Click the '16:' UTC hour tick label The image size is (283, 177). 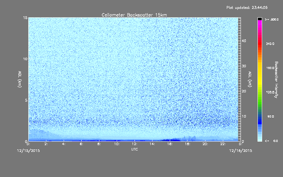pyautogui.click(x=170, y=144)
